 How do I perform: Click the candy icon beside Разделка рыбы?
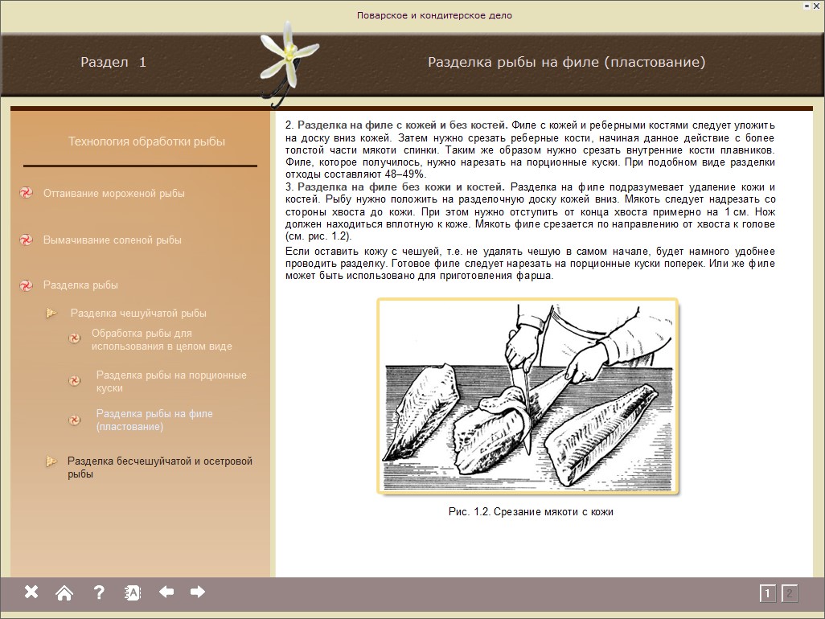tap(26, 285)
